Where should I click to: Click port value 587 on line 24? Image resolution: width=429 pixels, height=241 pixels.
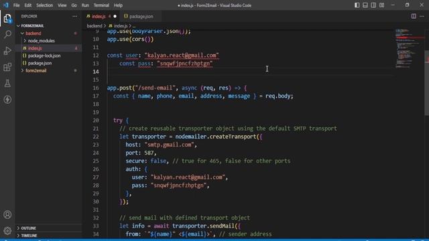tap(149, 153)
